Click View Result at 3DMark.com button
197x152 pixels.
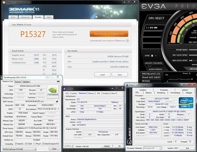109,34
